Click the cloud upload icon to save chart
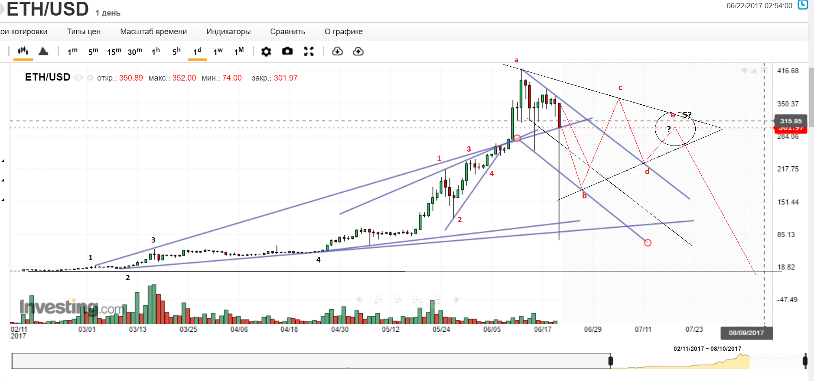 tap(358, 52)
